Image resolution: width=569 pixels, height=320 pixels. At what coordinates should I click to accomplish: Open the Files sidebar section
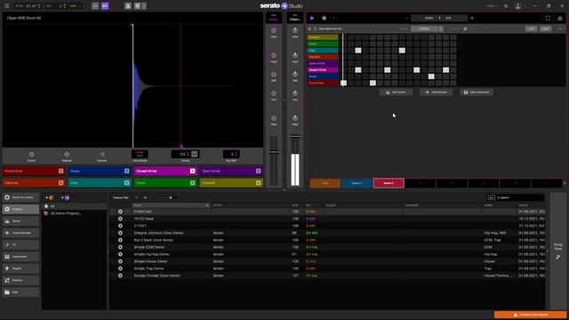tap(21, 292)
